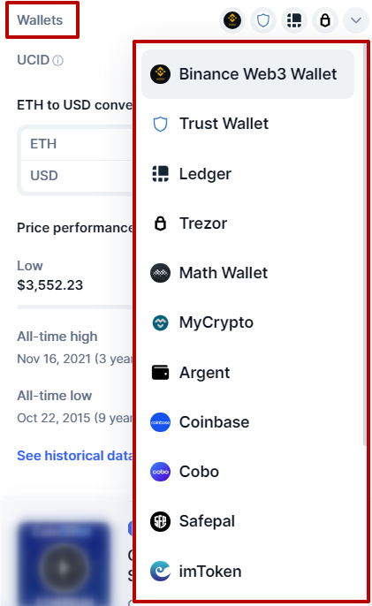The image size is (372, 606).
Task: Open the imToken wallet entry
Action: [248, 572]
